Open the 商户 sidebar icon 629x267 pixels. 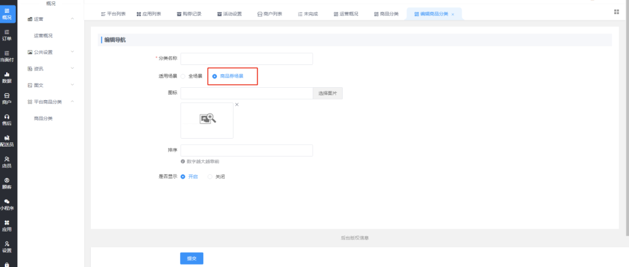pyautogui.click(x=7, y=98)
